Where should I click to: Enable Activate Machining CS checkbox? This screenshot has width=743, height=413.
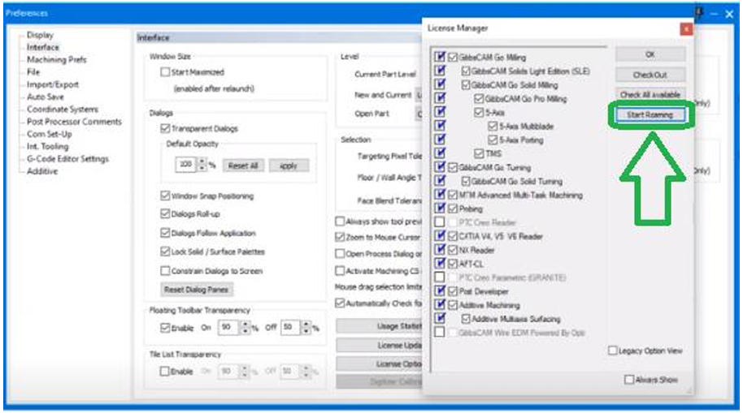coord(340,271)
